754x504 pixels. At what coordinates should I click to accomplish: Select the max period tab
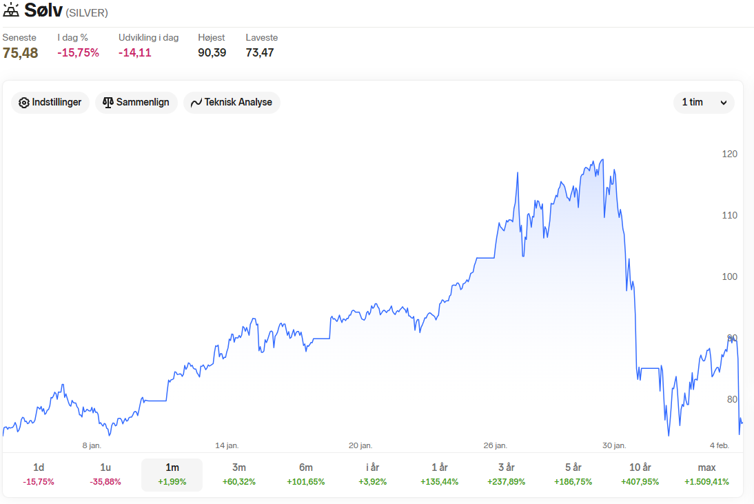click(x=707, y=474)
